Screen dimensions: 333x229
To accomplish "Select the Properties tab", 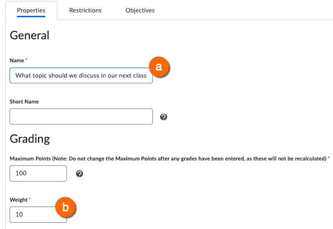I will click(31, 10).
